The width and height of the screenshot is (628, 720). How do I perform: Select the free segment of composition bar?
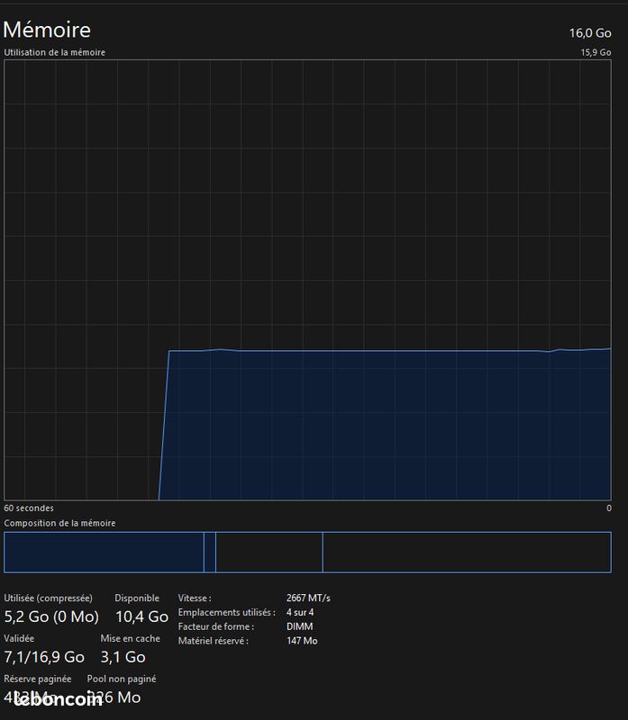coord(466,552)
